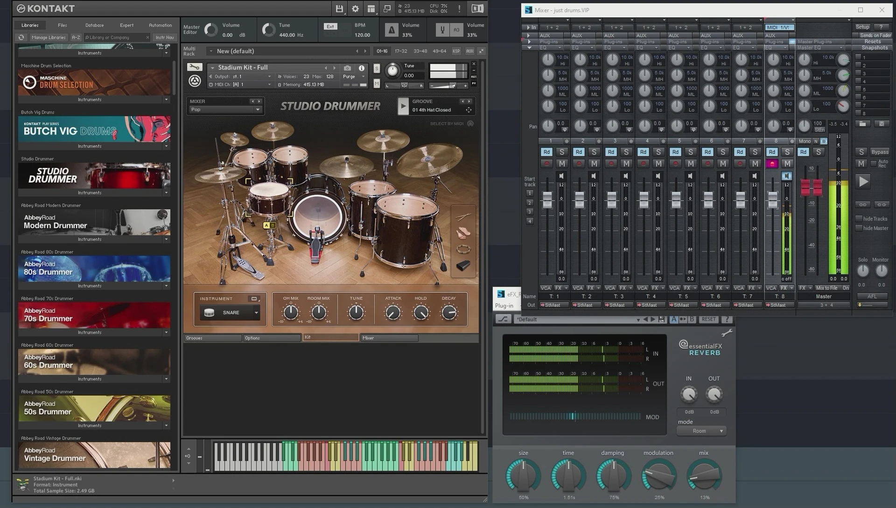Open the Master EQ dropdown in Mixer
Image resolution: width=896 pixels, height=508 pixels.
820,48
